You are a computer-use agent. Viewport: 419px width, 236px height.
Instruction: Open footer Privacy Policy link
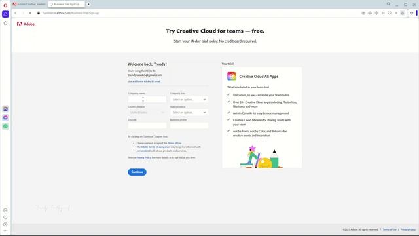[408, 229]
